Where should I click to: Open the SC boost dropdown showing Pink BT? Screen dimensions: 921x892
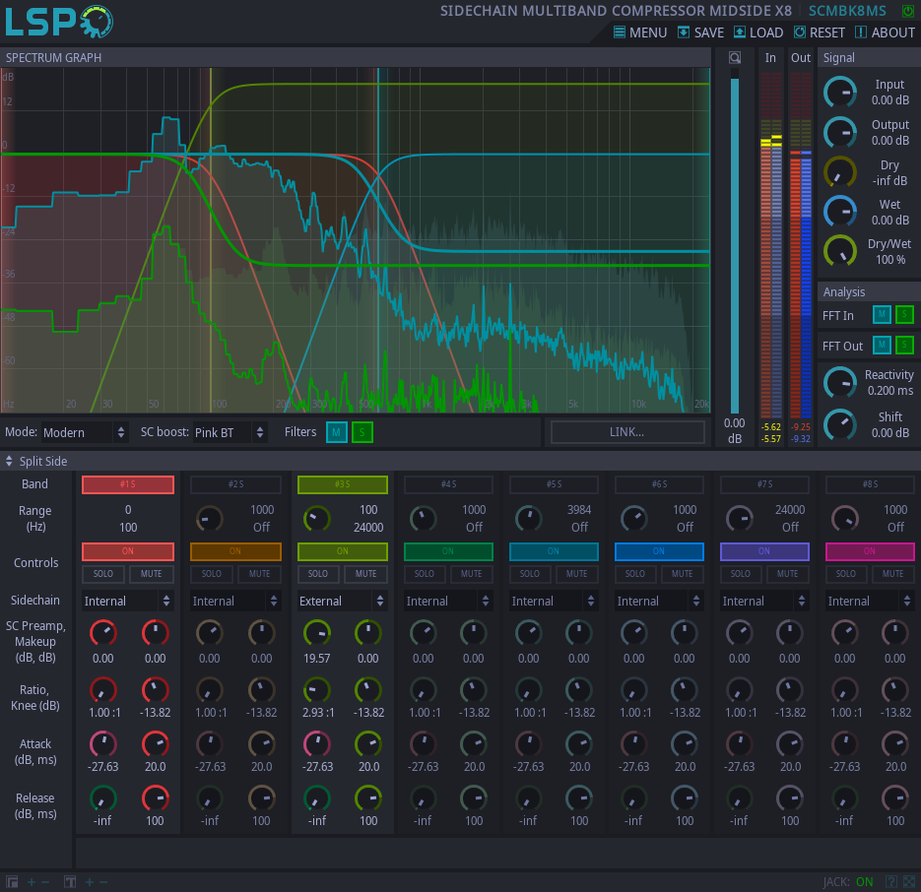coord(230,433)
